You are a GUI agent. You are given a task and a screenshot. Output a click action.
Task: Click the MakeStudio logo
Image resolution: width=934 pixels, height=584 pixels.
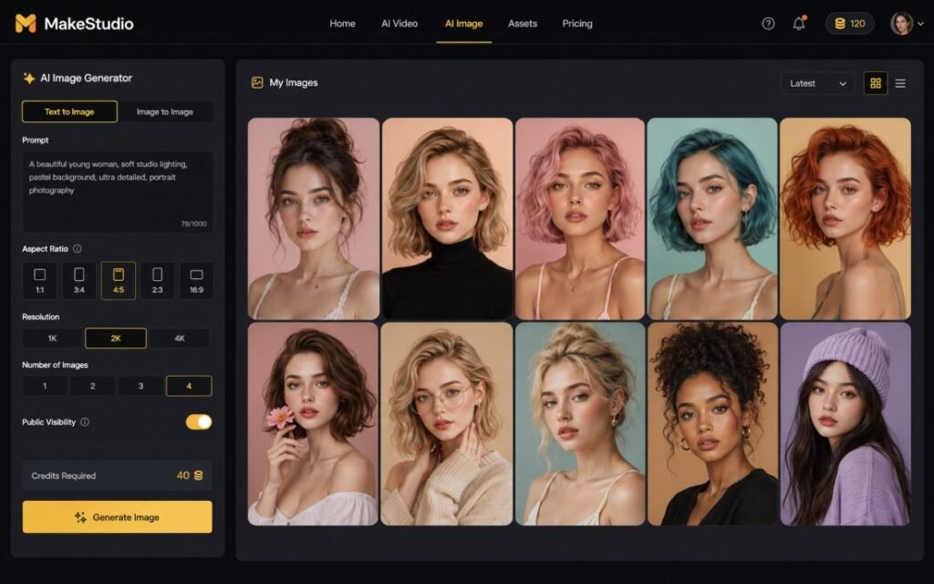(74, 24)
